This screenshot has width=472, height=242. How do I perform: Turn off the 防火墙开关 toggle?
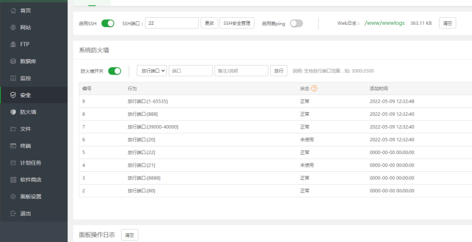click(x=114, y=71)
